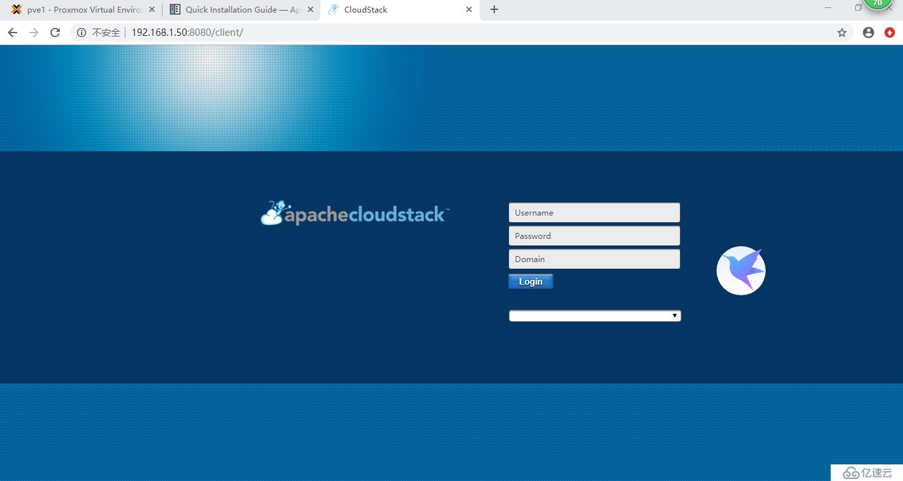Close the Quick Installation Guide tab
Image resolution: width=903 pixels, height=481 pixels.
point(311,10)
